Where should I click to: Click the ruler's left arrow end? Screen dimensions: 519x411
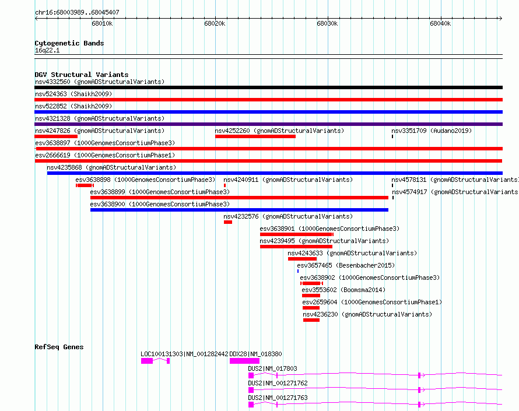(x=36, y=18)
